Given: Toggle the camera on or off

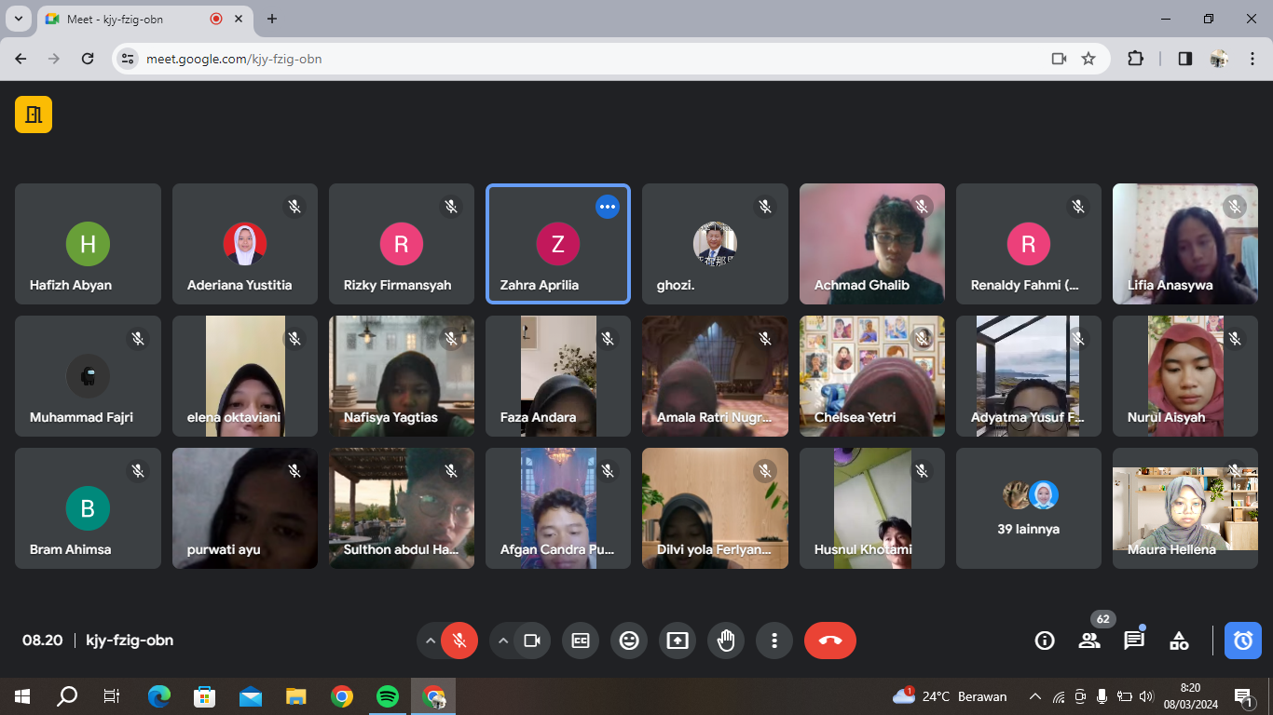Looking at the screenshot, I should point(532,641).
